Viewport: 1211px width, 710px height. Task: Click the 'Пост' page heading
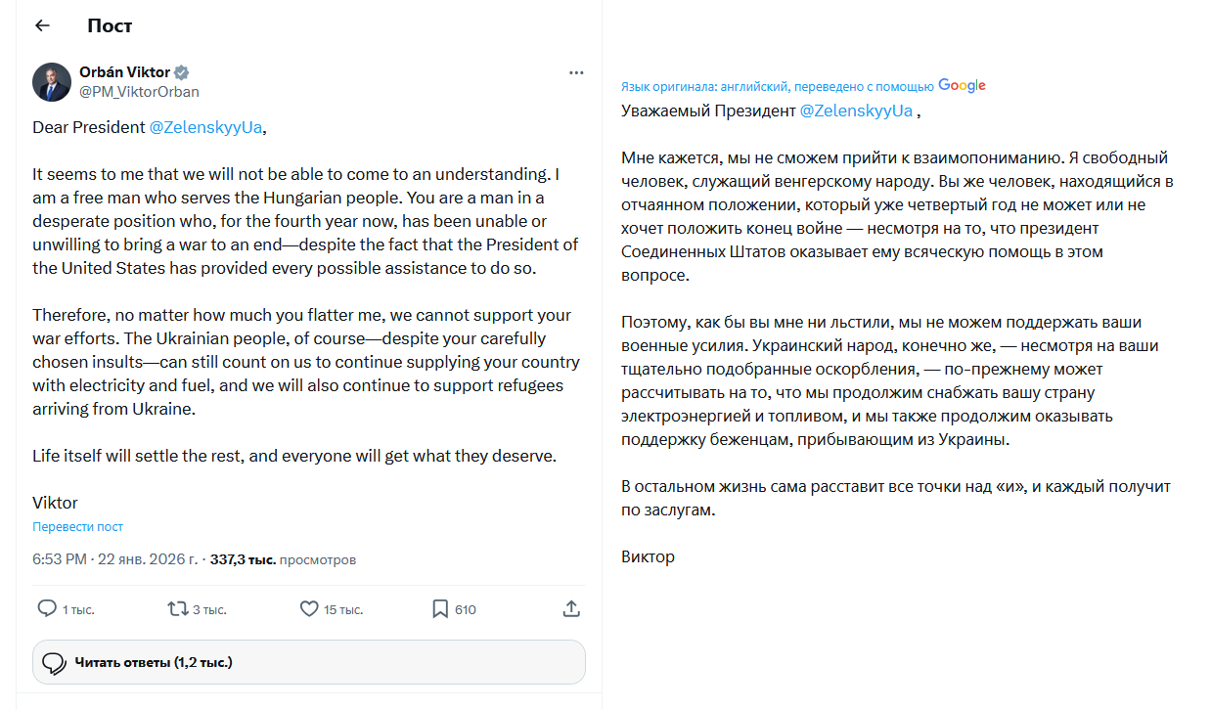tap(110, 25)
